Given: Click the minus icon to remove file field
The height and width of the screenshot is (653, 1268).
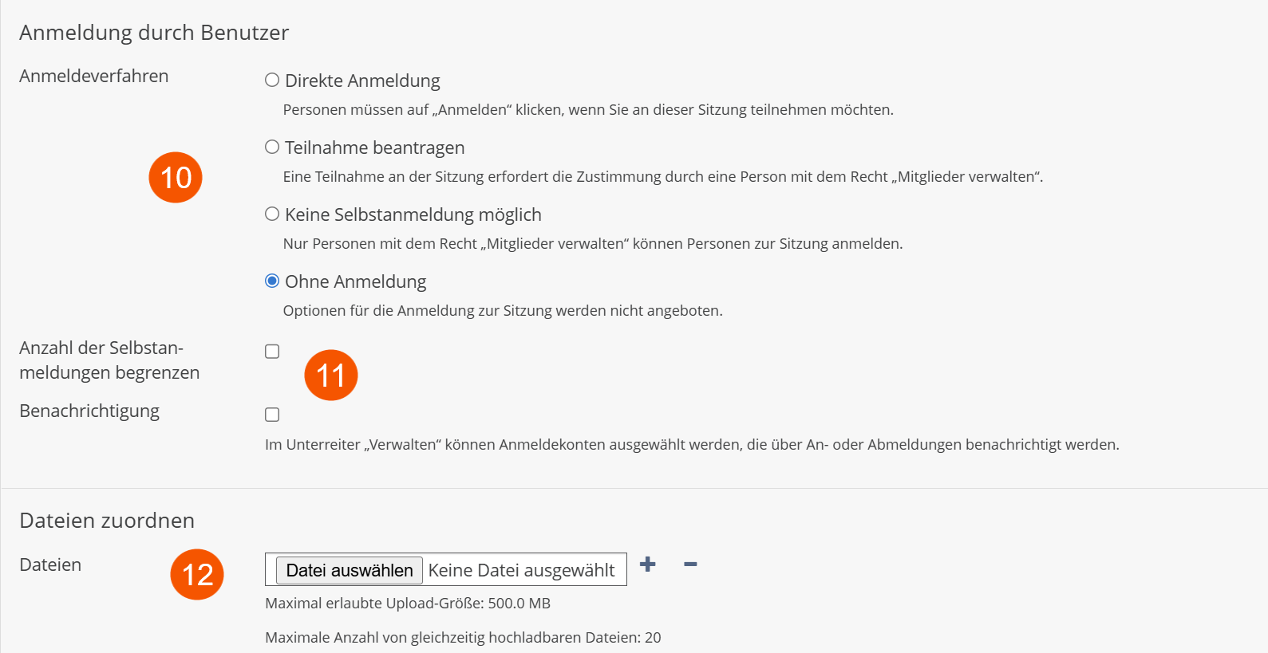Looking at the screenshot, I should (690, 564).
